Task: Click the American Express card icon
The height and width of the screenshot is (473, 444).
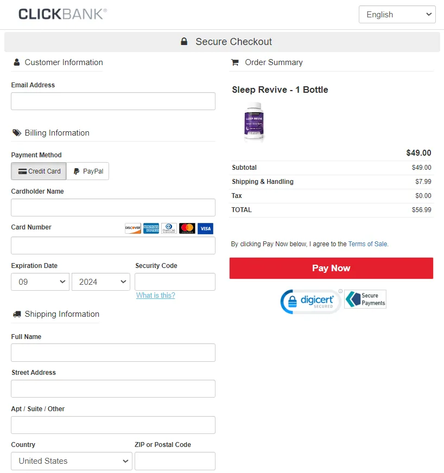Action: coord(151,228)
